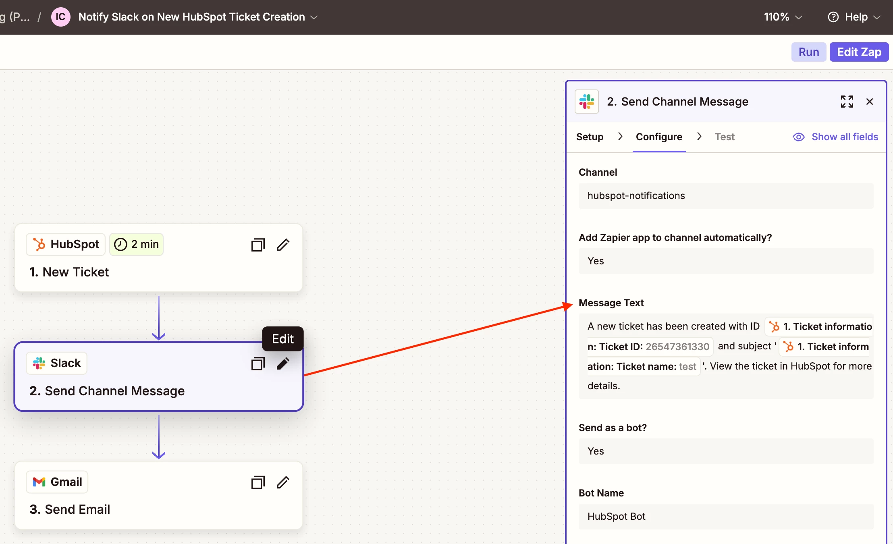Expand the Help menu
This screenshot has width=893, height=544.
854,17
